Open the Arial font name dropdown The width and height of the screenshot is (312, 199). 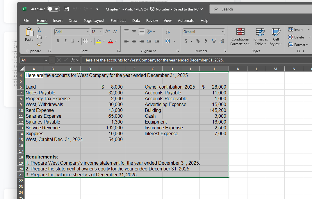[x=88, y=32]
